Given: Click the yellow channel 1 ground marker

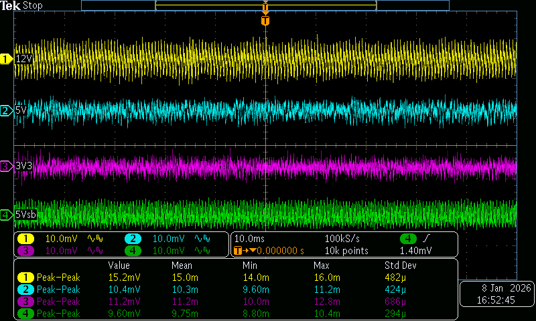Looking at the screenshot, I should 6,59.
